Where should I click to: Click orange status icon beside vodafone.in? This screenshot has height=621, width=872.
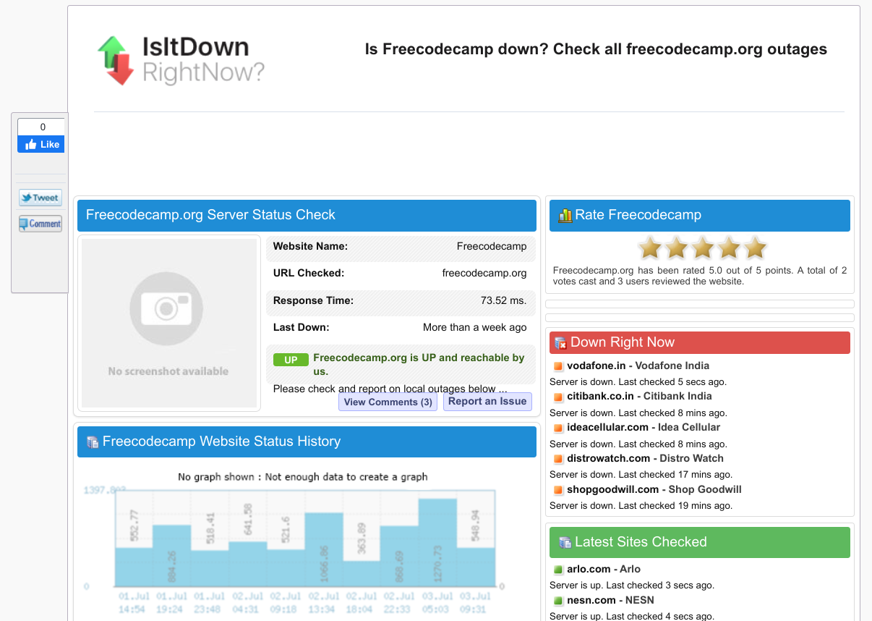(x=558, y=366)
